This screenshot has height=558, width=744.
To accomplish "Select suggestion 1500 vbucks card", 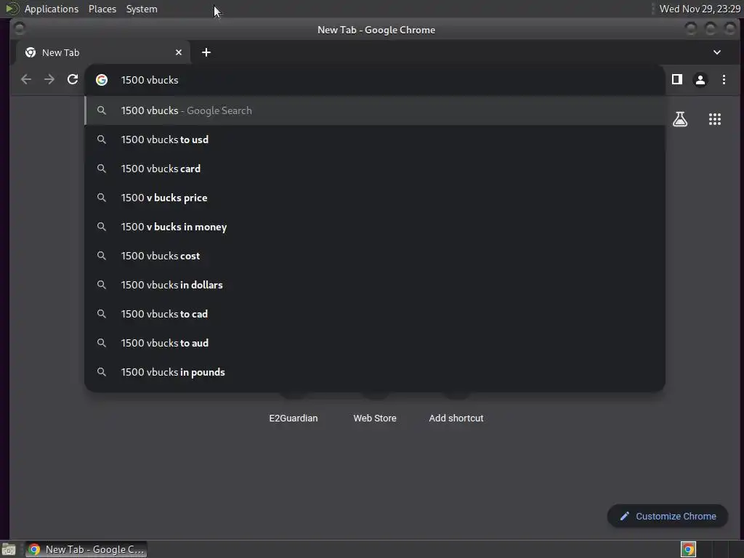I will pyautogui.click(x=375, y=169).
